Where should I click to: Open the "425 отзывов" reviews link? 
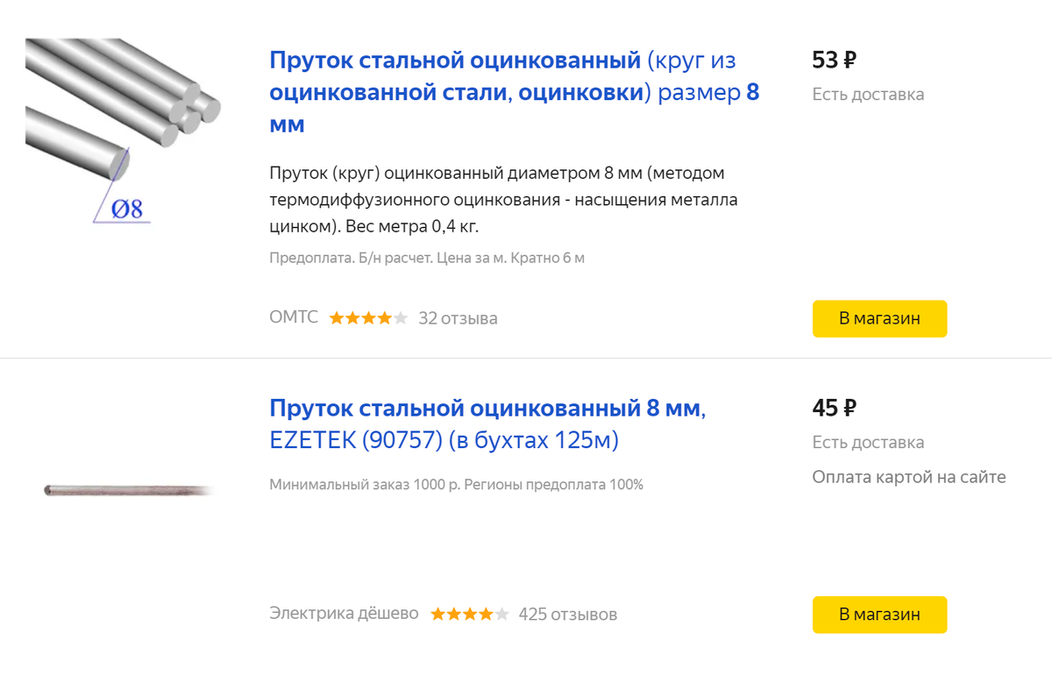tap(567, 615)
